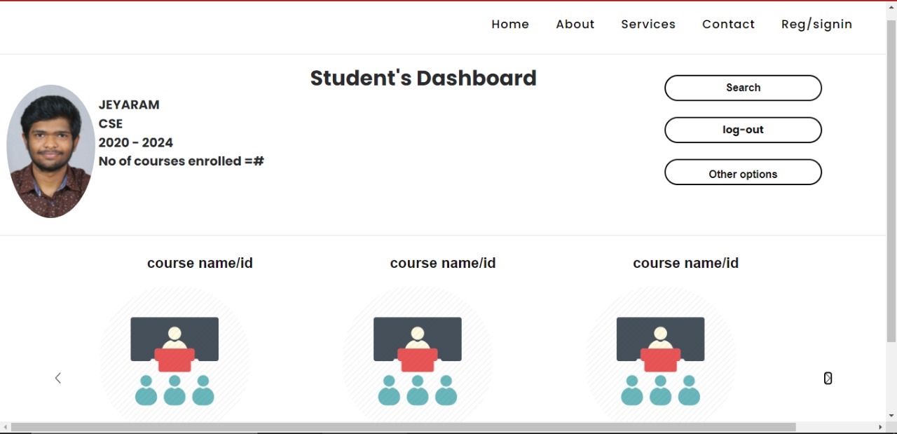Select Contact in the navigation bar
The height and width of the screenshot is (434, 897).
728,24
